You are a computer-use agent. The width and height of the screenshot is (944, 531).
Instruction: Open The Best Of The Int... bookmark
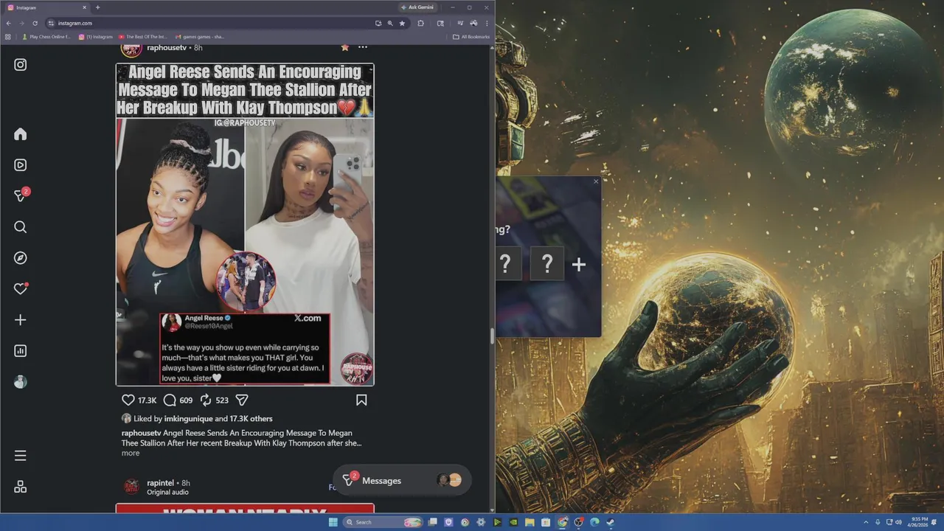click(143, 36)
